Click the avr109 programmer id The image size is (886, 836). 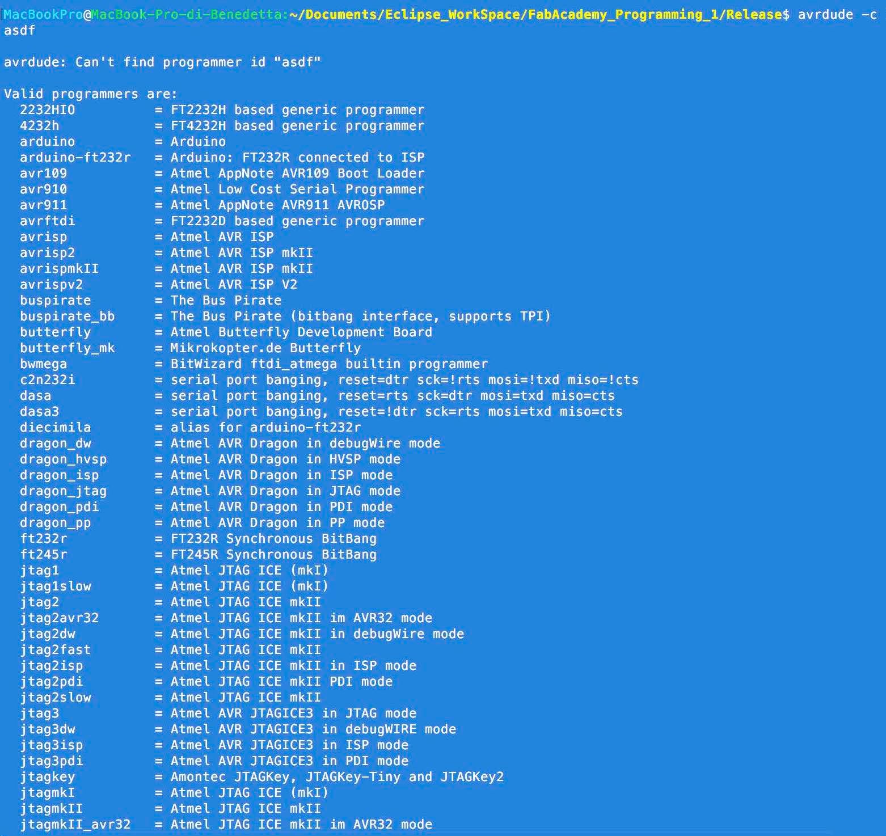(x=43, y=174)
